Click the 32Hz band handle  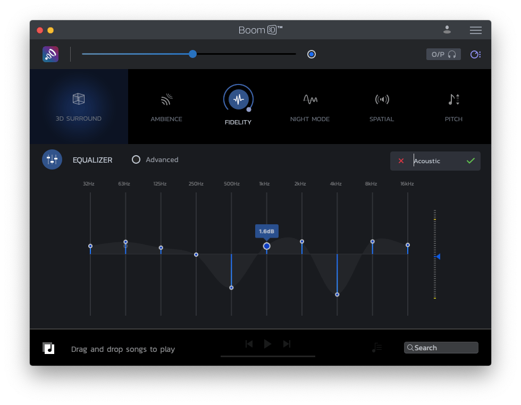90,246
